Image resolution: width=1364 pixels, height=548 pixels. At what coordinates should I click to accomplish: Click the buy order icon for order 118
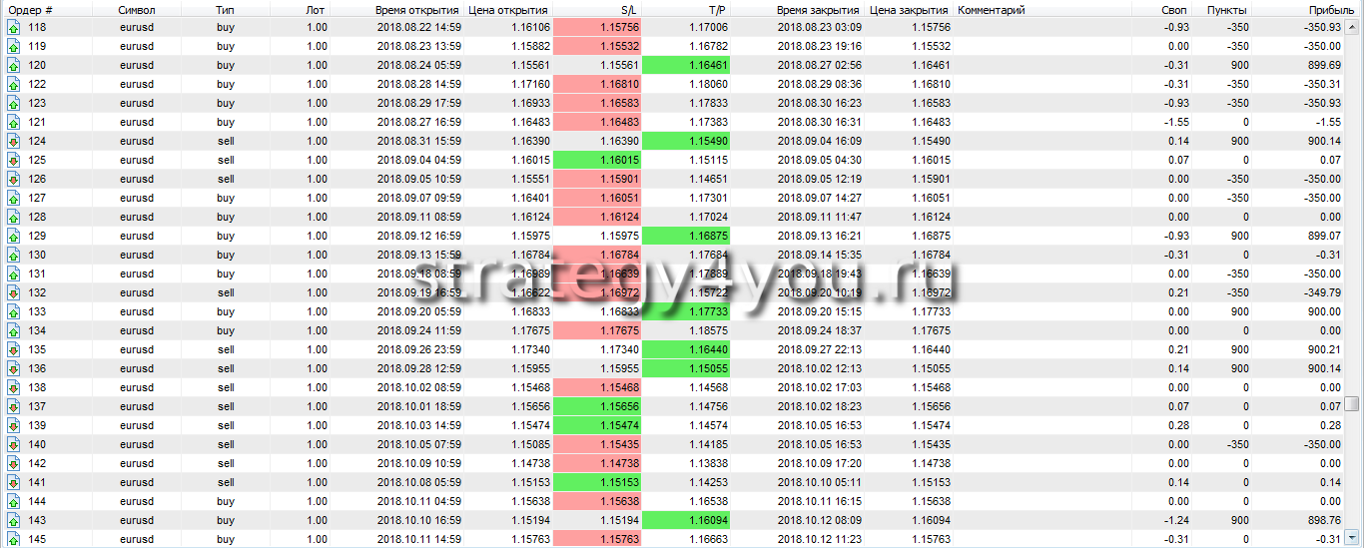(13, 27)
